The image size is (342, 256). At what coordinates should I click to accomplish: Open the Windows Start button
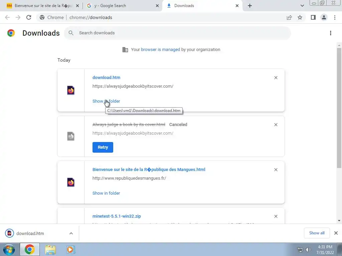[9, 249]
